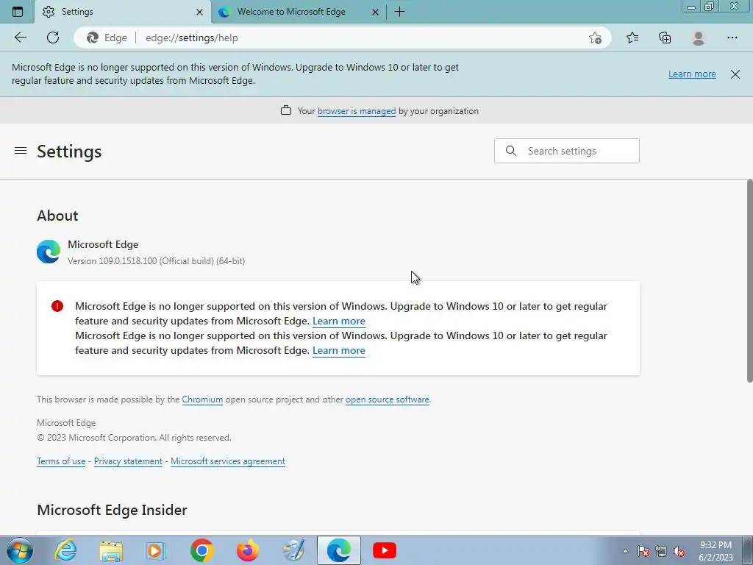This screenshot has height=565, width=753.
Task: Click the About heading
Action: [x=57, y=216]
